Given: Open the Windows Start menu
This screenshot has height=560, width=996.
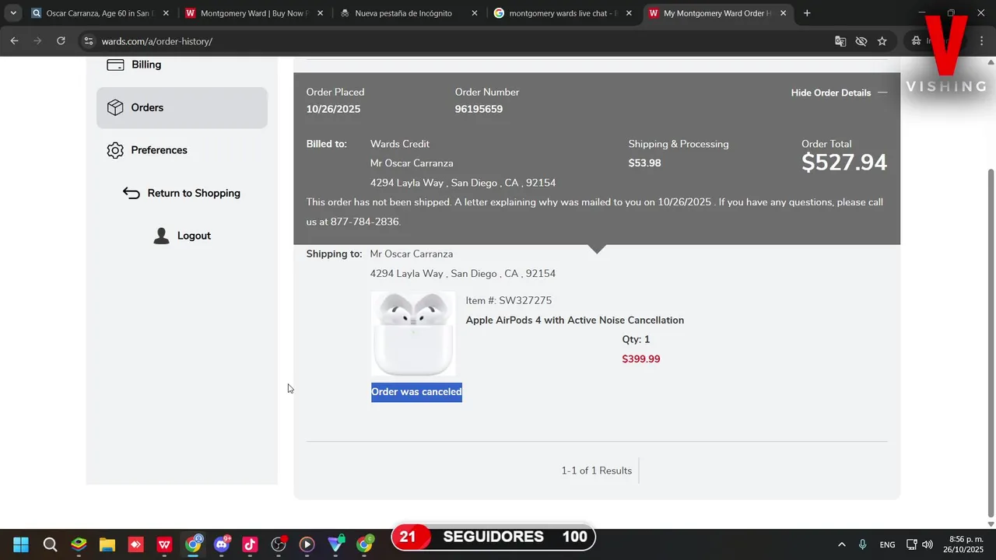Looking at the screenshot, I should click(x=21, y=544).
